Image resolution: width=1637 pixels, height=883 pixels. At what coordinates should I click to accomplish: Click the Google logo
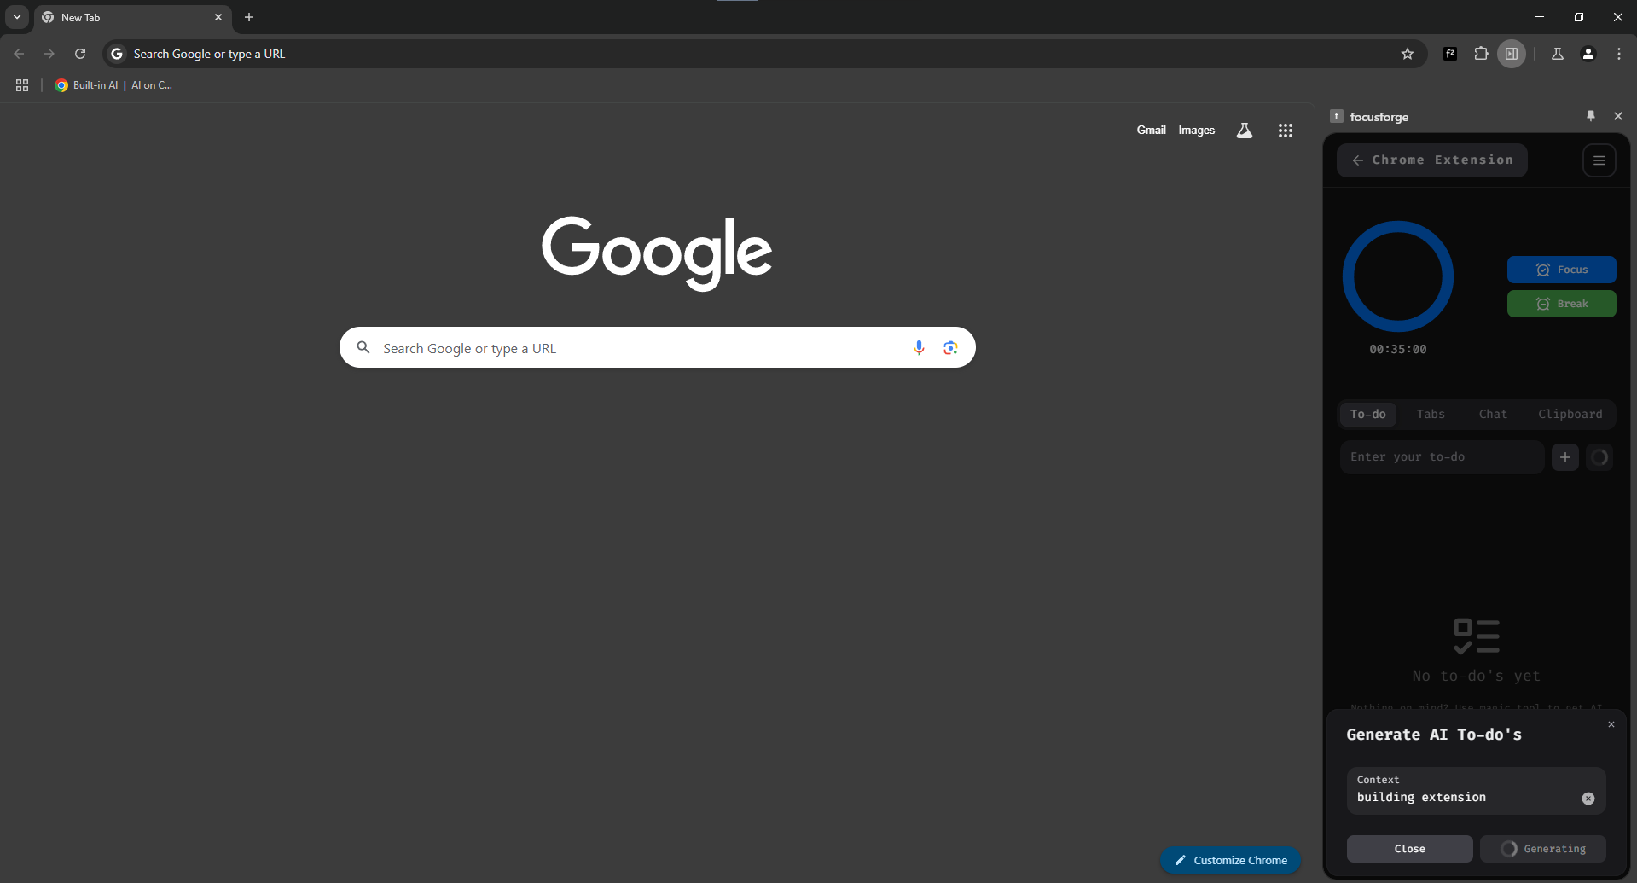[x=657, y=253]
